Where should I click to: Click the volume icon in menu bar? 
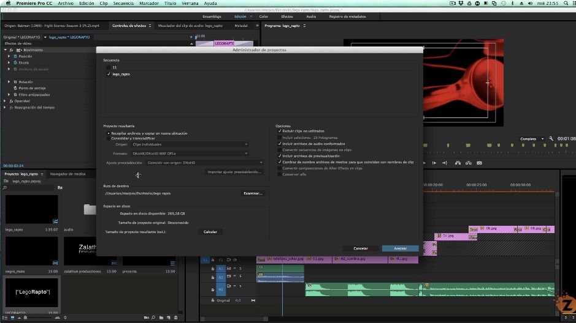pos(530,3)
